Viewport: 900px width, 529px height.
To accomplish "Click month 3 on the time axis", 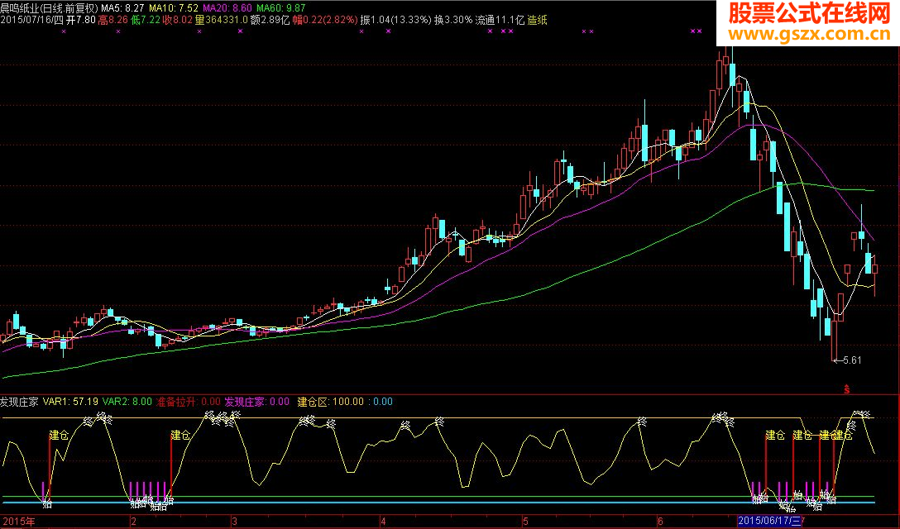I will click(234, 522).
